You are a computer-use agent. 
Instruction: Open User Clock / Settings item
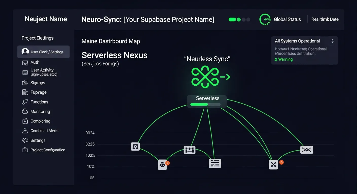click(x=43, y=52)
